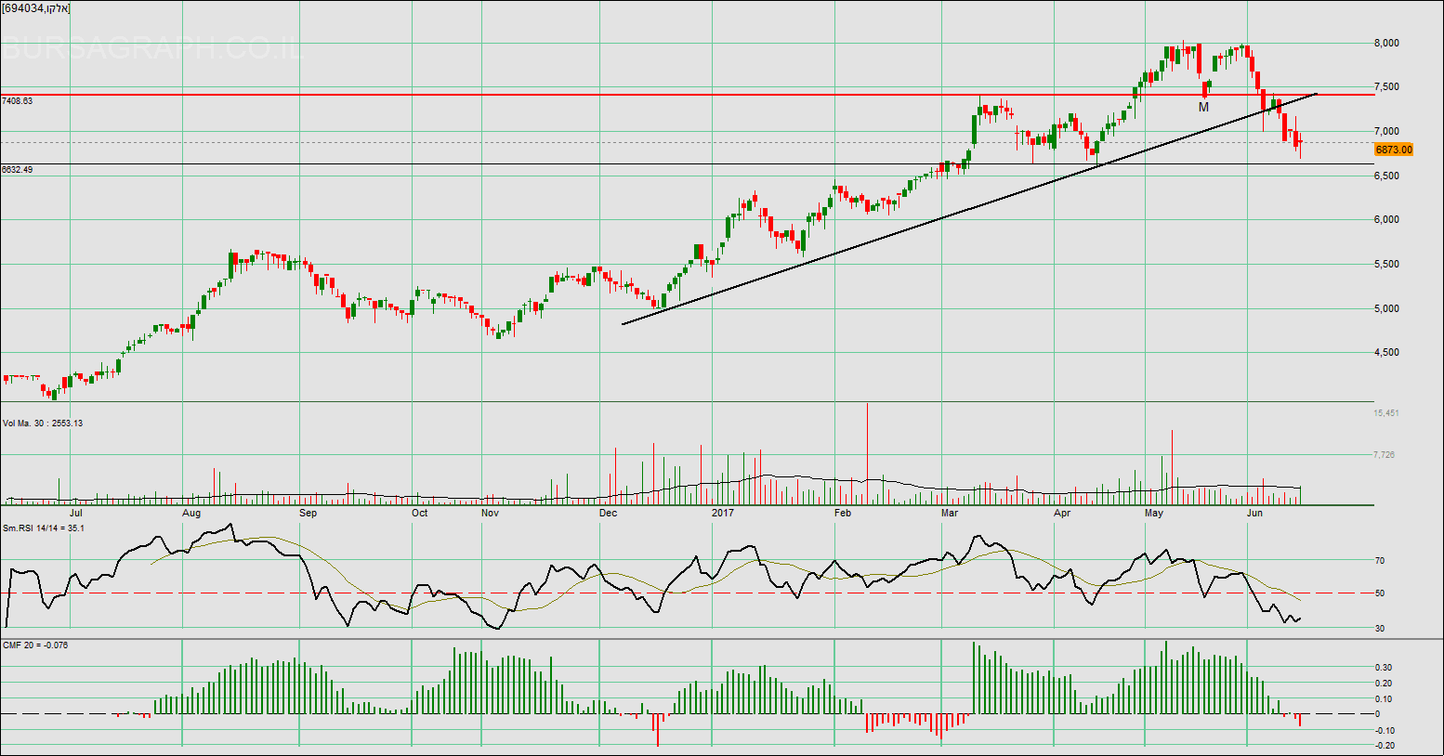Click the 2017 label on the time axis
The width and height of the screenshot is (1444, 756).
[x=722, y=513]
